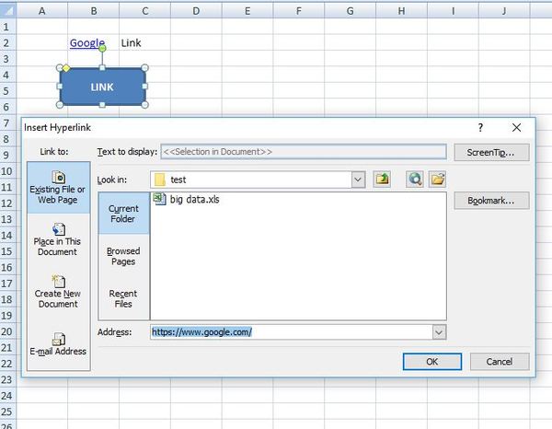This screenshot has height=429, width=552.
Task: Click the Google hyperlink in cell B2
Action: click(86, 43)
